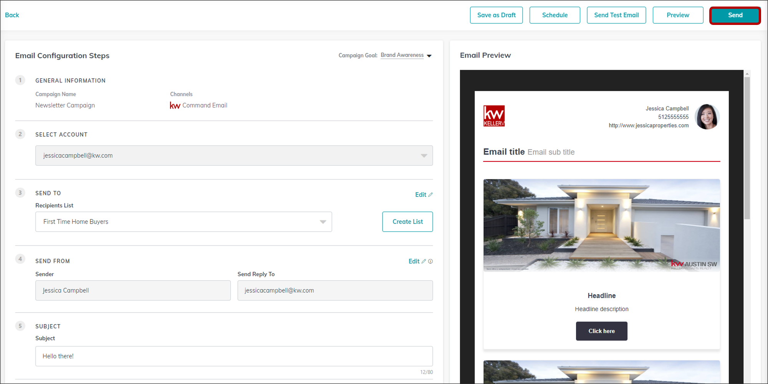Click the '12/80' character counter
This screenshot has width=768, height=384.
[x=426, y=372]
